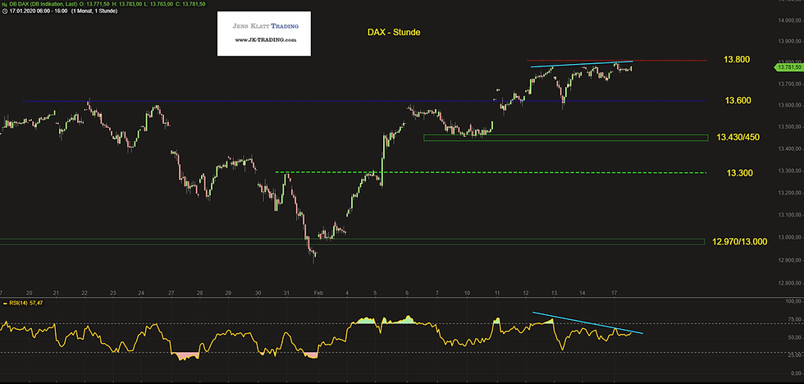Viewport: 804px width, 384px height.
Task: Click the yellow RSI(14) legend marker
Action: (x=5, y=304)
